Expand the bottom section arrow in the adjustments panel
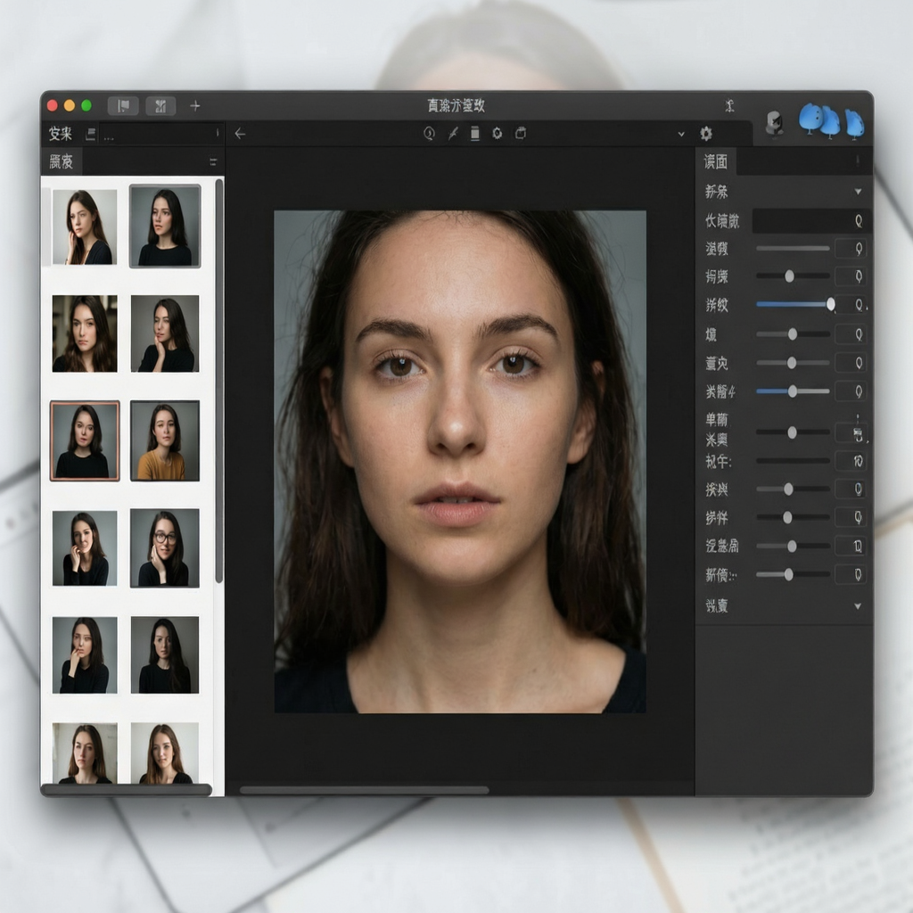Image resolution: width=913 pixels, height=913 pixels. click(x=858, y=606)
